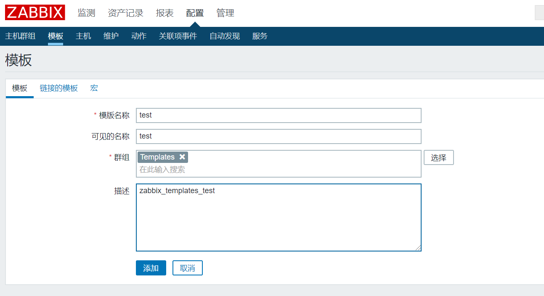
Task: Switch to the 宏 tab
Action: pyautogui.click(x=94, y=88)
